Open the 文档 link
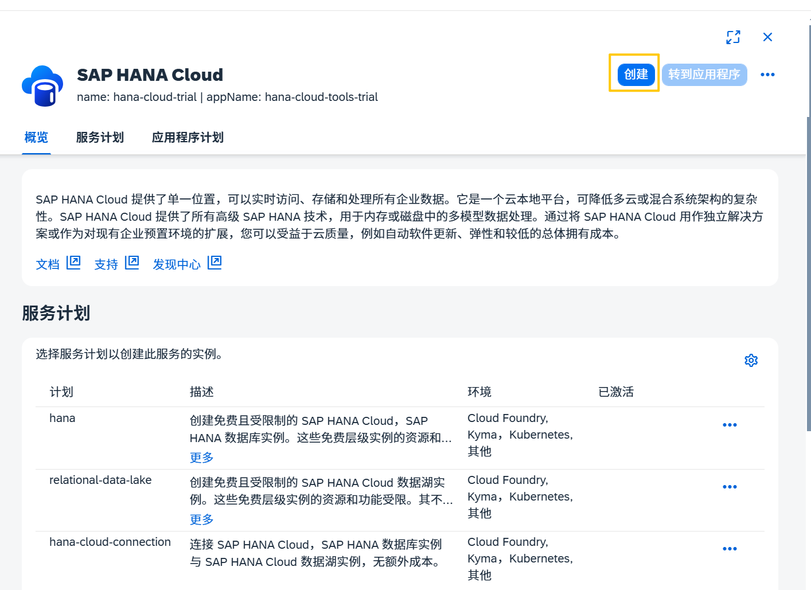Viewport: 811px width, 590px height. [48, 264]
